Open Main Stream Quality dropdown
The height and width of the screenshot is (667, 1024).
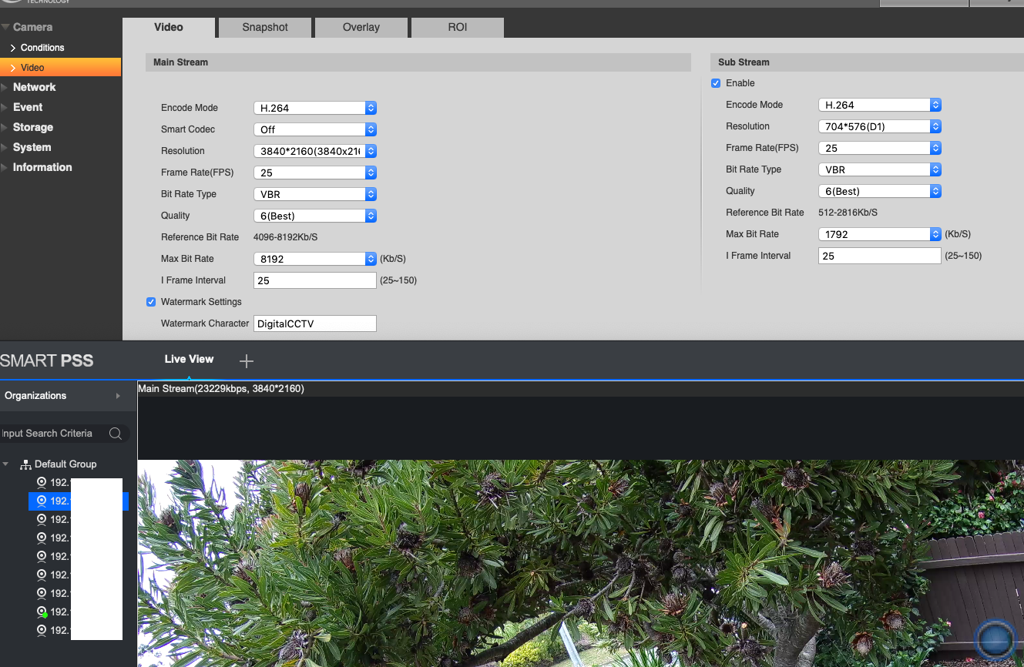315,216
